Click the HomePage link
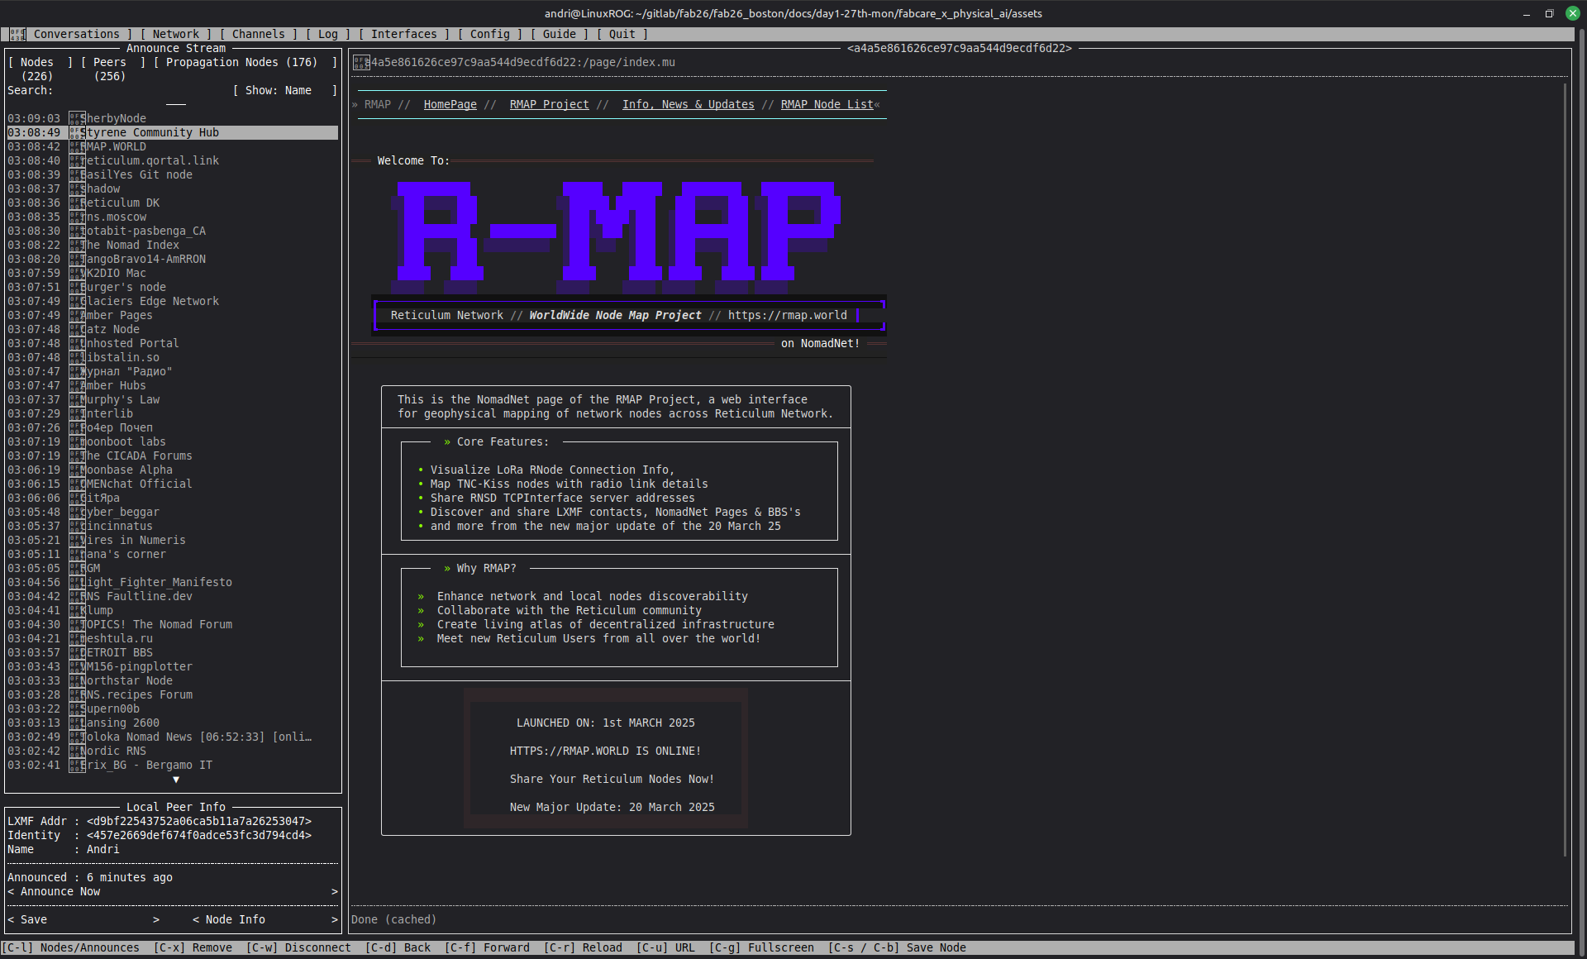 pyautogui.click(x=450, y=104)
